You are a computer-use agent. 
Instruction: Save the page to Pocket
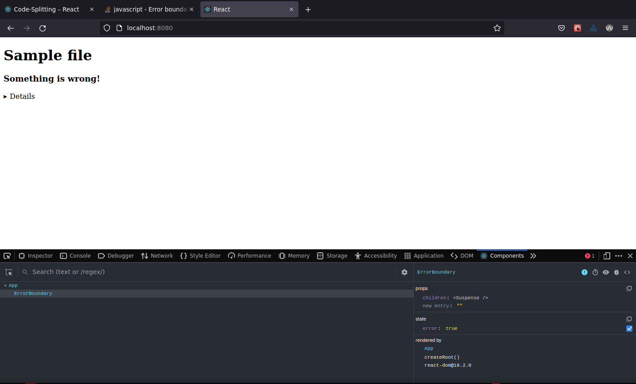coord(561,28)
